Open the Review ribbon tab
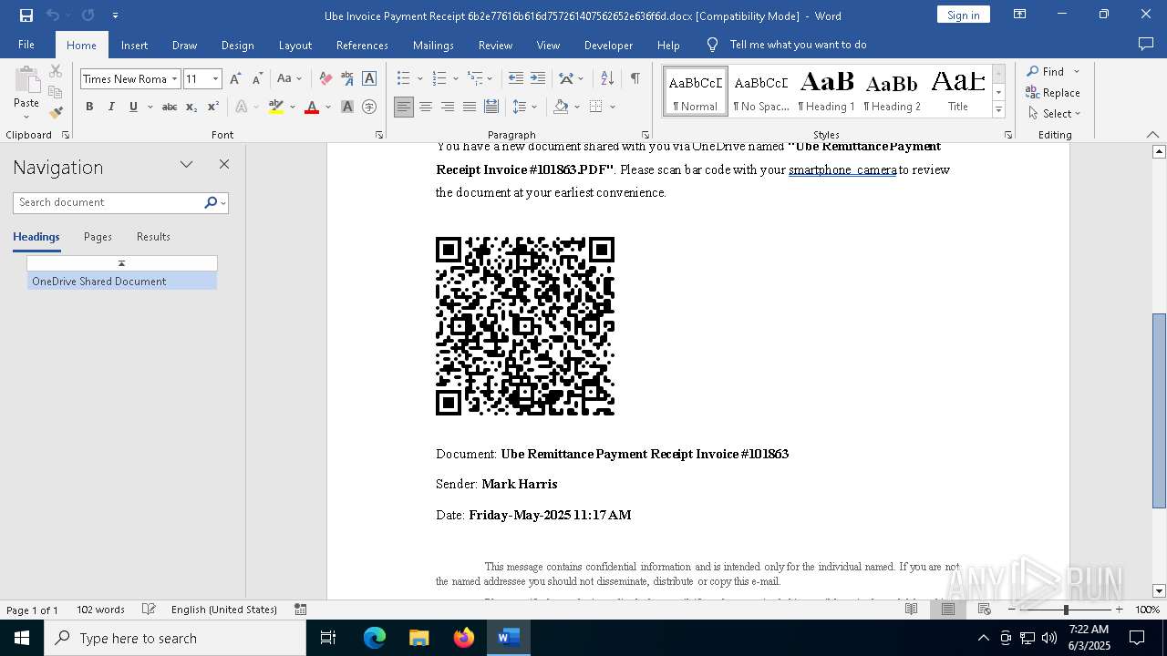The height and width of the screenshot is (656, 1167). click(x=495, y=45)
